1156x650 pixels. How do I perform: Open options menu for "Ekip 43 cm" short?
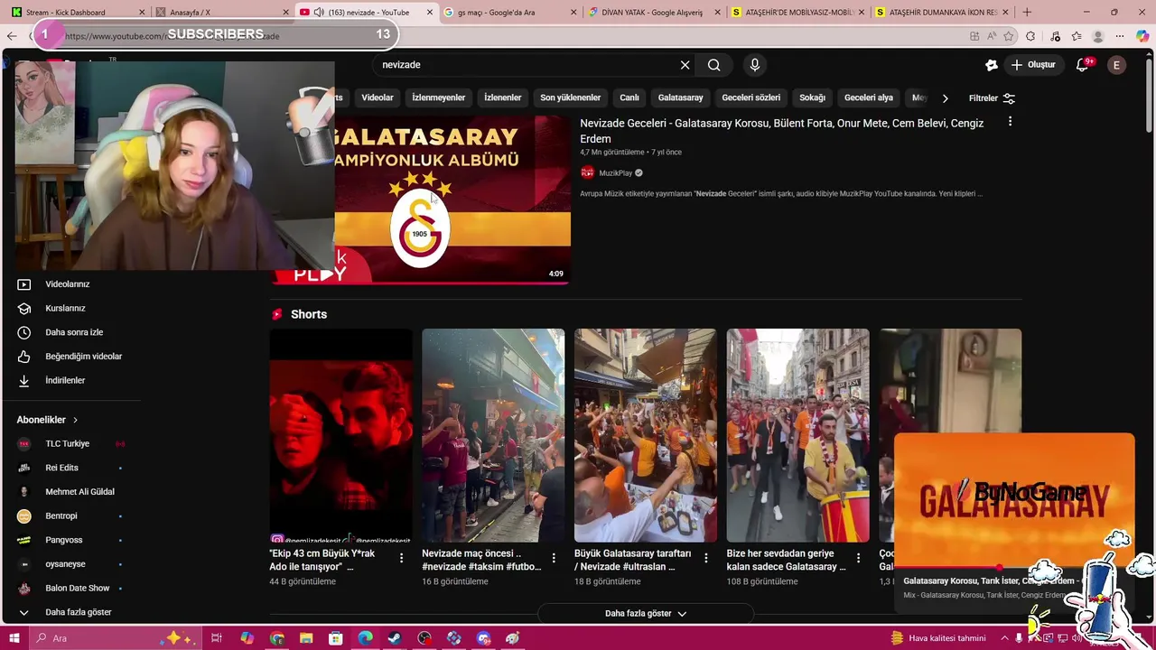click(x=401, y=558)
